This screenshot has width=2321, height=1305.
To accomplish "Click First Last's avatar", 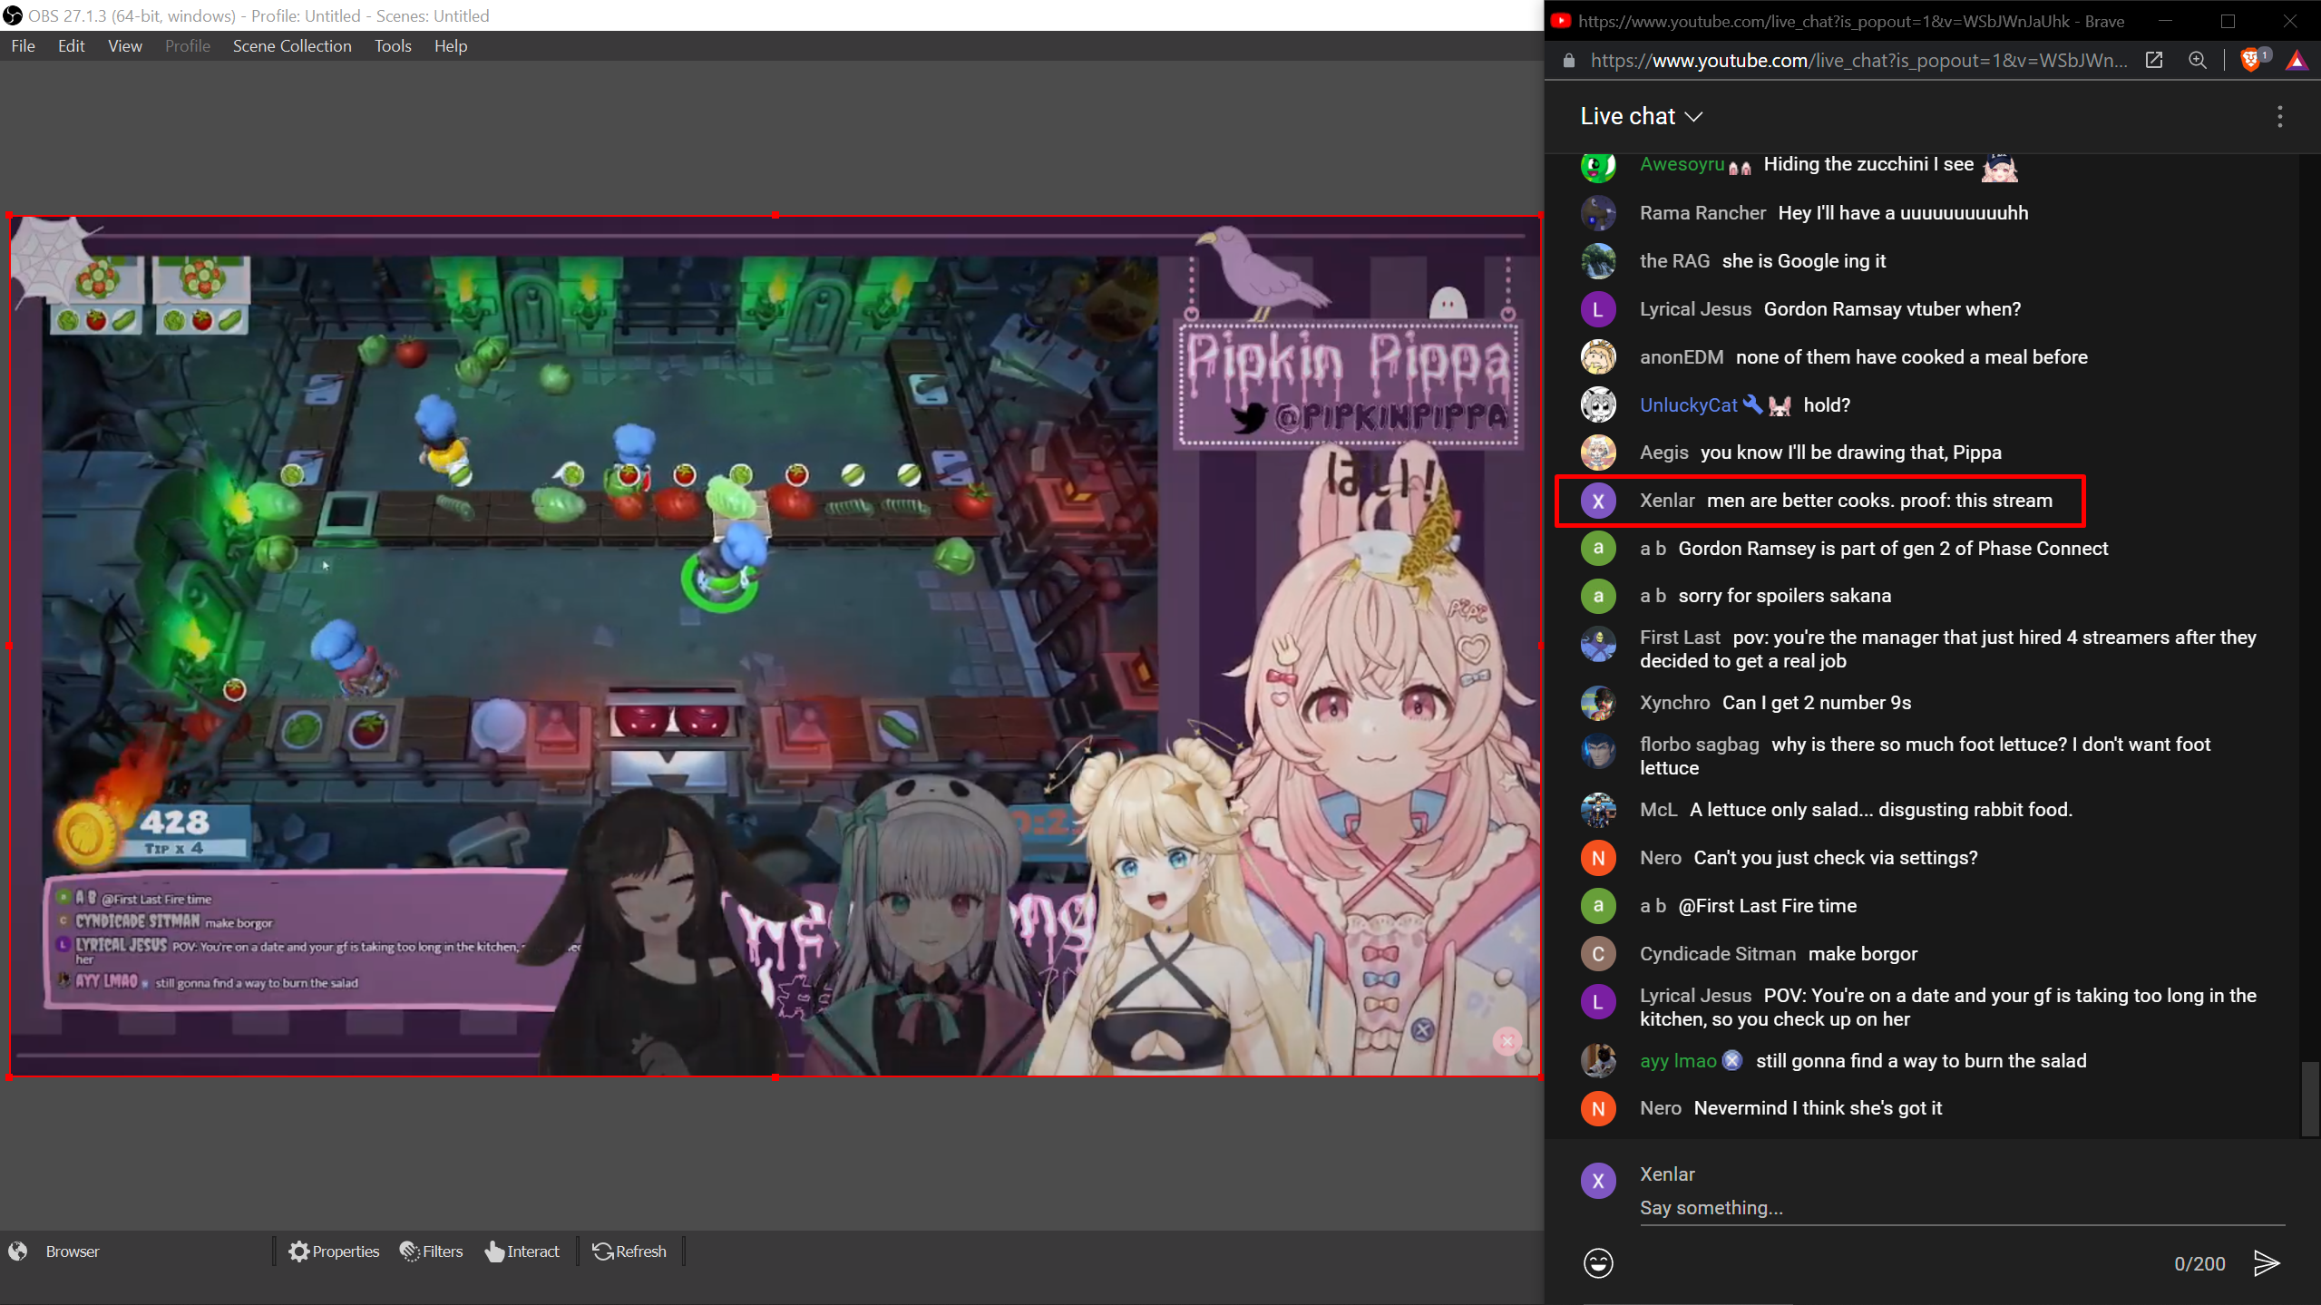I will [x=1598, y=644].
